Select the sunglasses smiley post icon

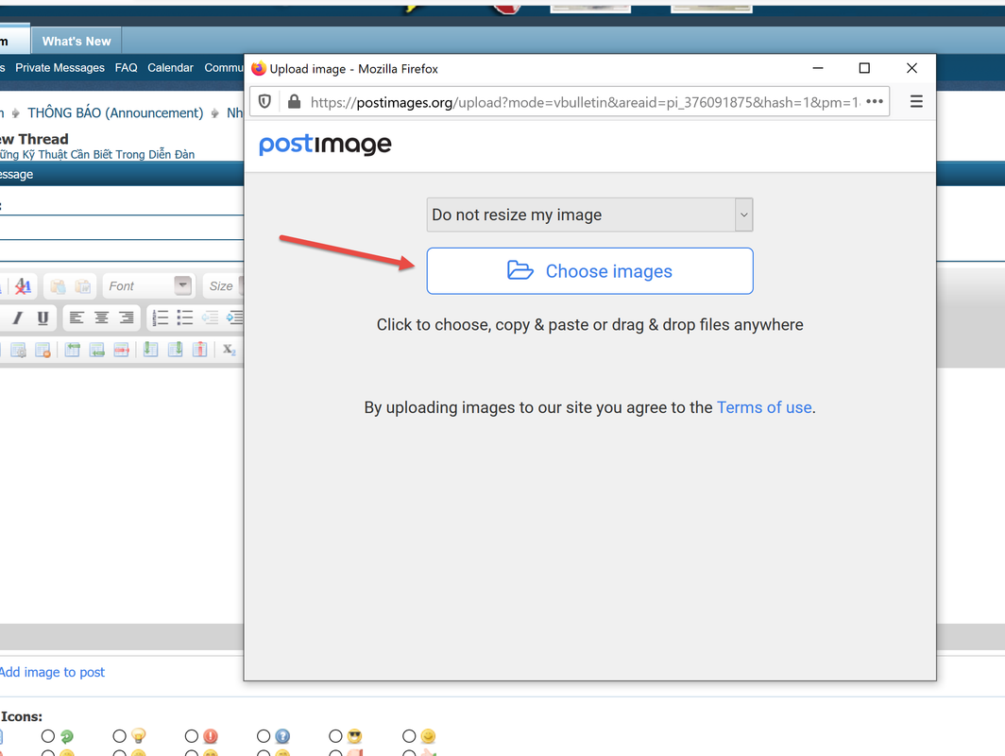pyautogui.click(x=336, y=735)
